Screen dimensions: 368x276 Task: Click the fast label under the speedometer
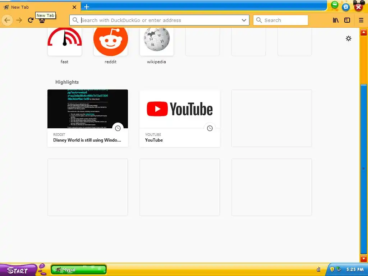(65, 62)
